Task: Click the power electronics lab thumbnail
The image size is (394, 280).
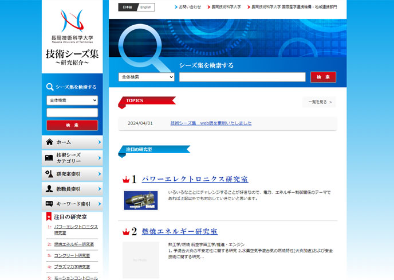Action: pos(141,200)
